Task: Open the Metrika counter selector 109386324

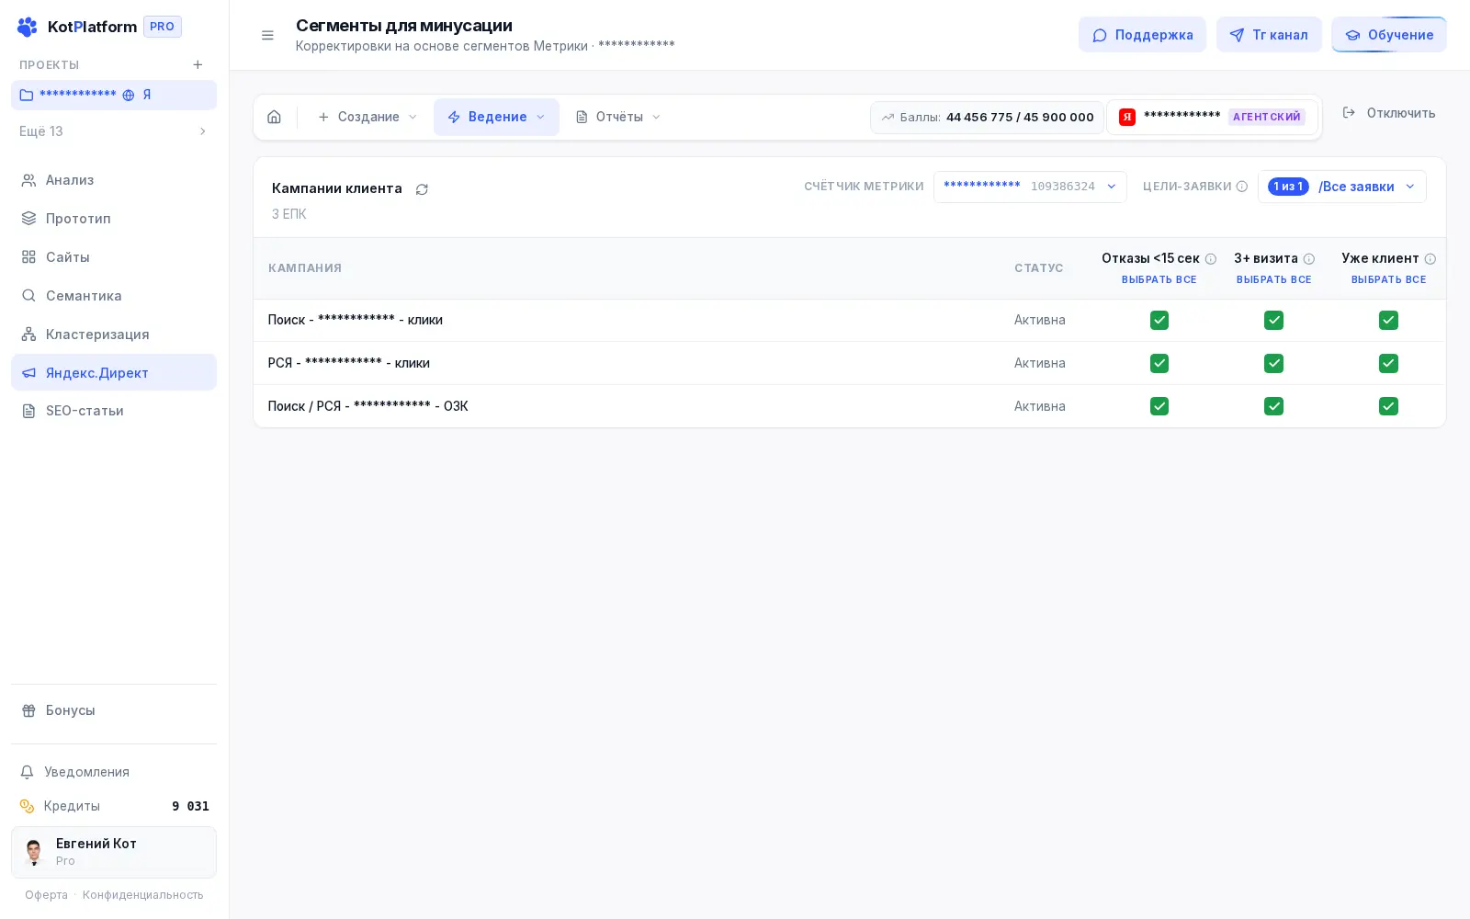Action: tap(1030, 187)
